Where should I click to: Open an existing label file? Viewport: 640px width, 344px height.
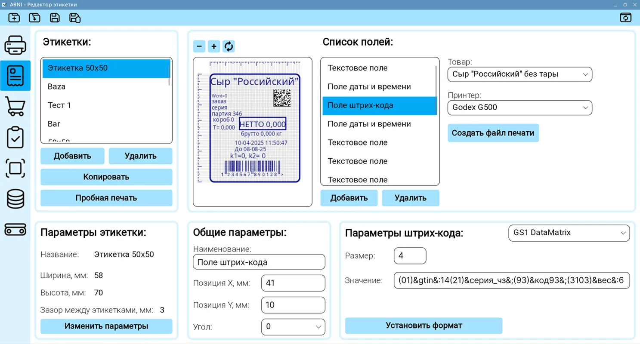[34, 18]
